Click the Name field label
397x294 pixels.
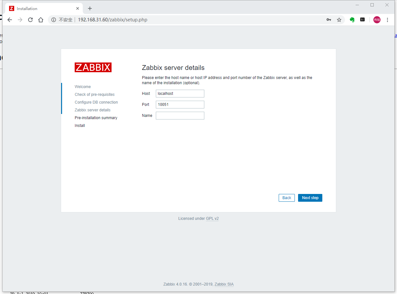pyautogui.click(x=147, y=116)
